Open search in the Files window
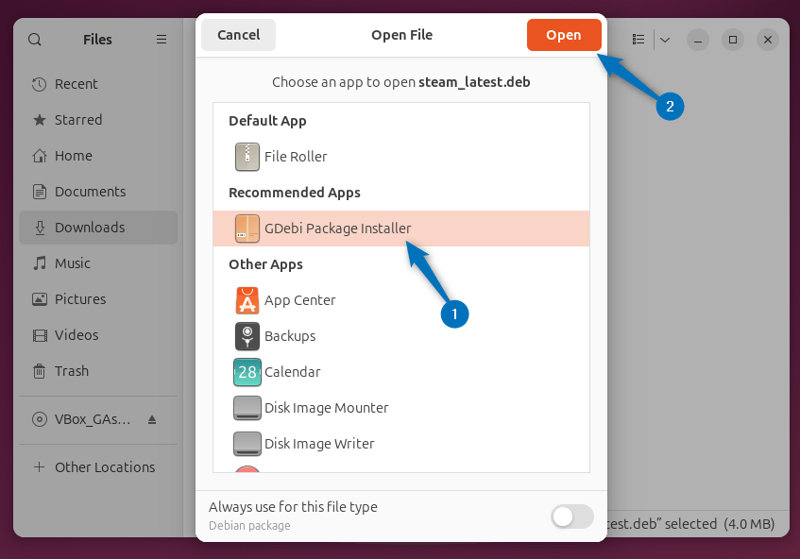Viewport: 800px width, 559px height. [x=35, y=40]
